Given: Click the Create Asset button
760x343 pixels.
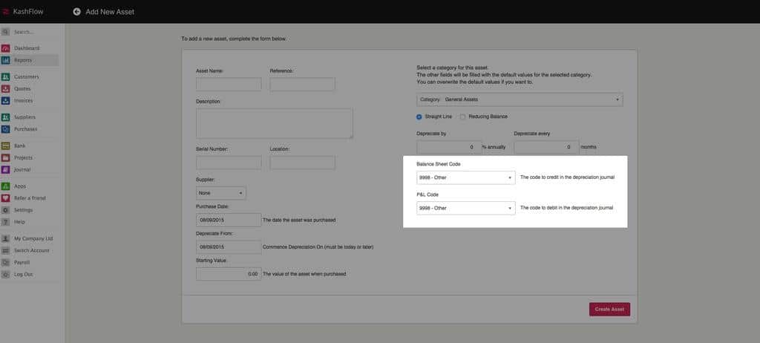Looking at the screenshot, I should pyautogui.click(x=609, y=309).
